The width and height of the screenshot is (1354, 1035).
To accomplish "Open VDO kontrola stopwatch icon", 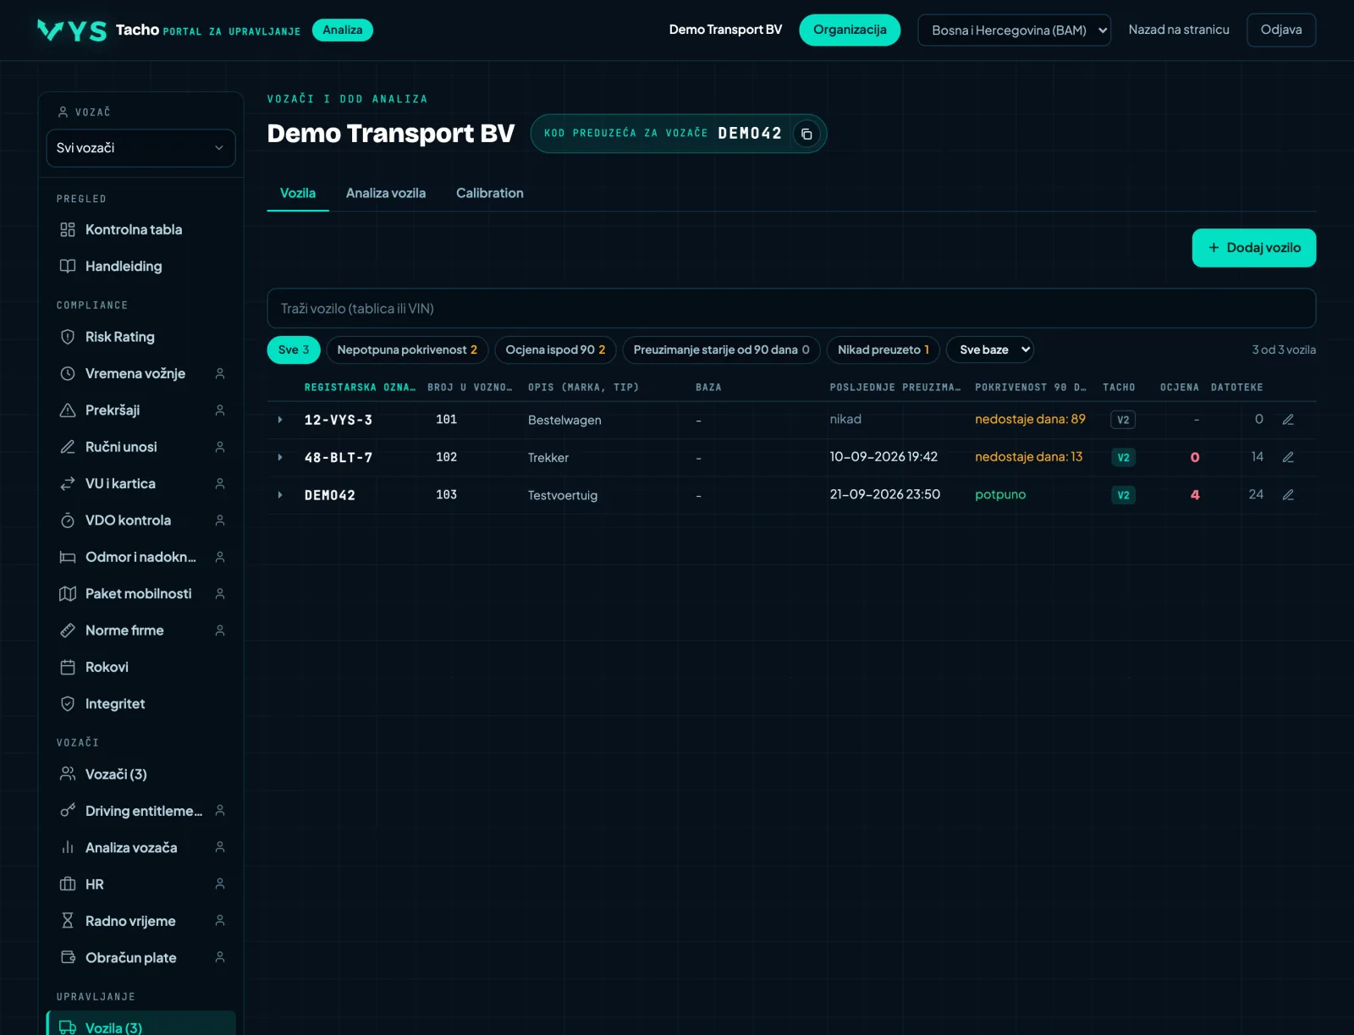I will point(68,520).
